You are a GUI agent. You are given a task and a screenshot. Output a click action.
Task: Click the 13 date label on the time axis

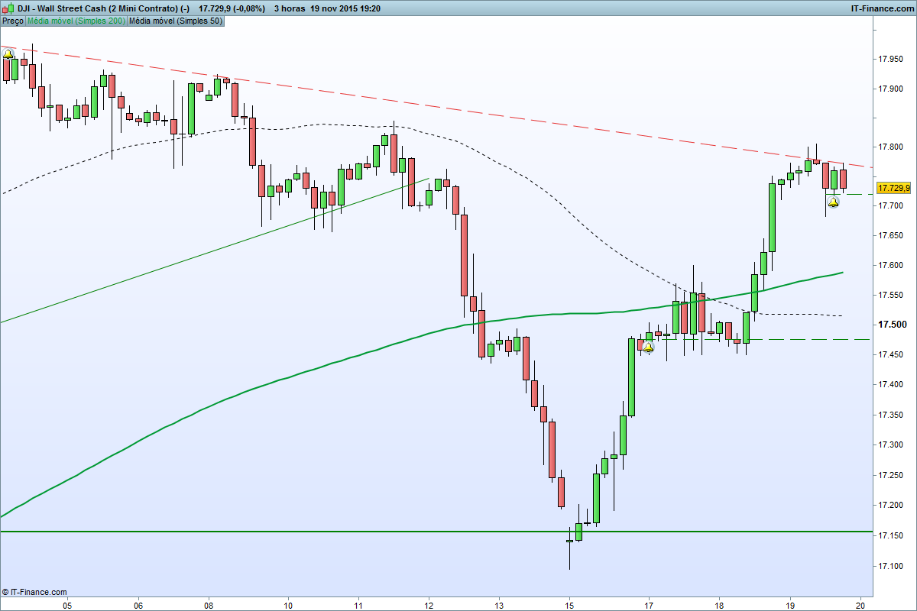[x=498, y=605]
